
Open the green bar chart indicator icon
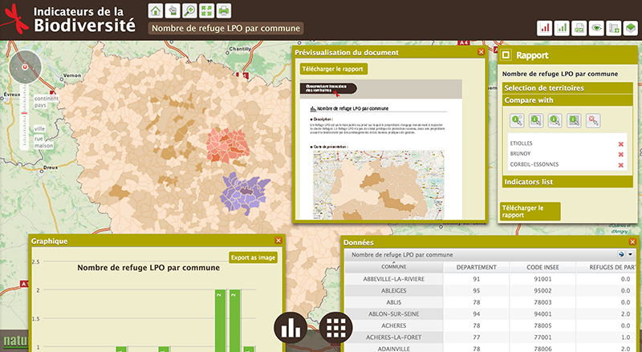pos(562,28)
